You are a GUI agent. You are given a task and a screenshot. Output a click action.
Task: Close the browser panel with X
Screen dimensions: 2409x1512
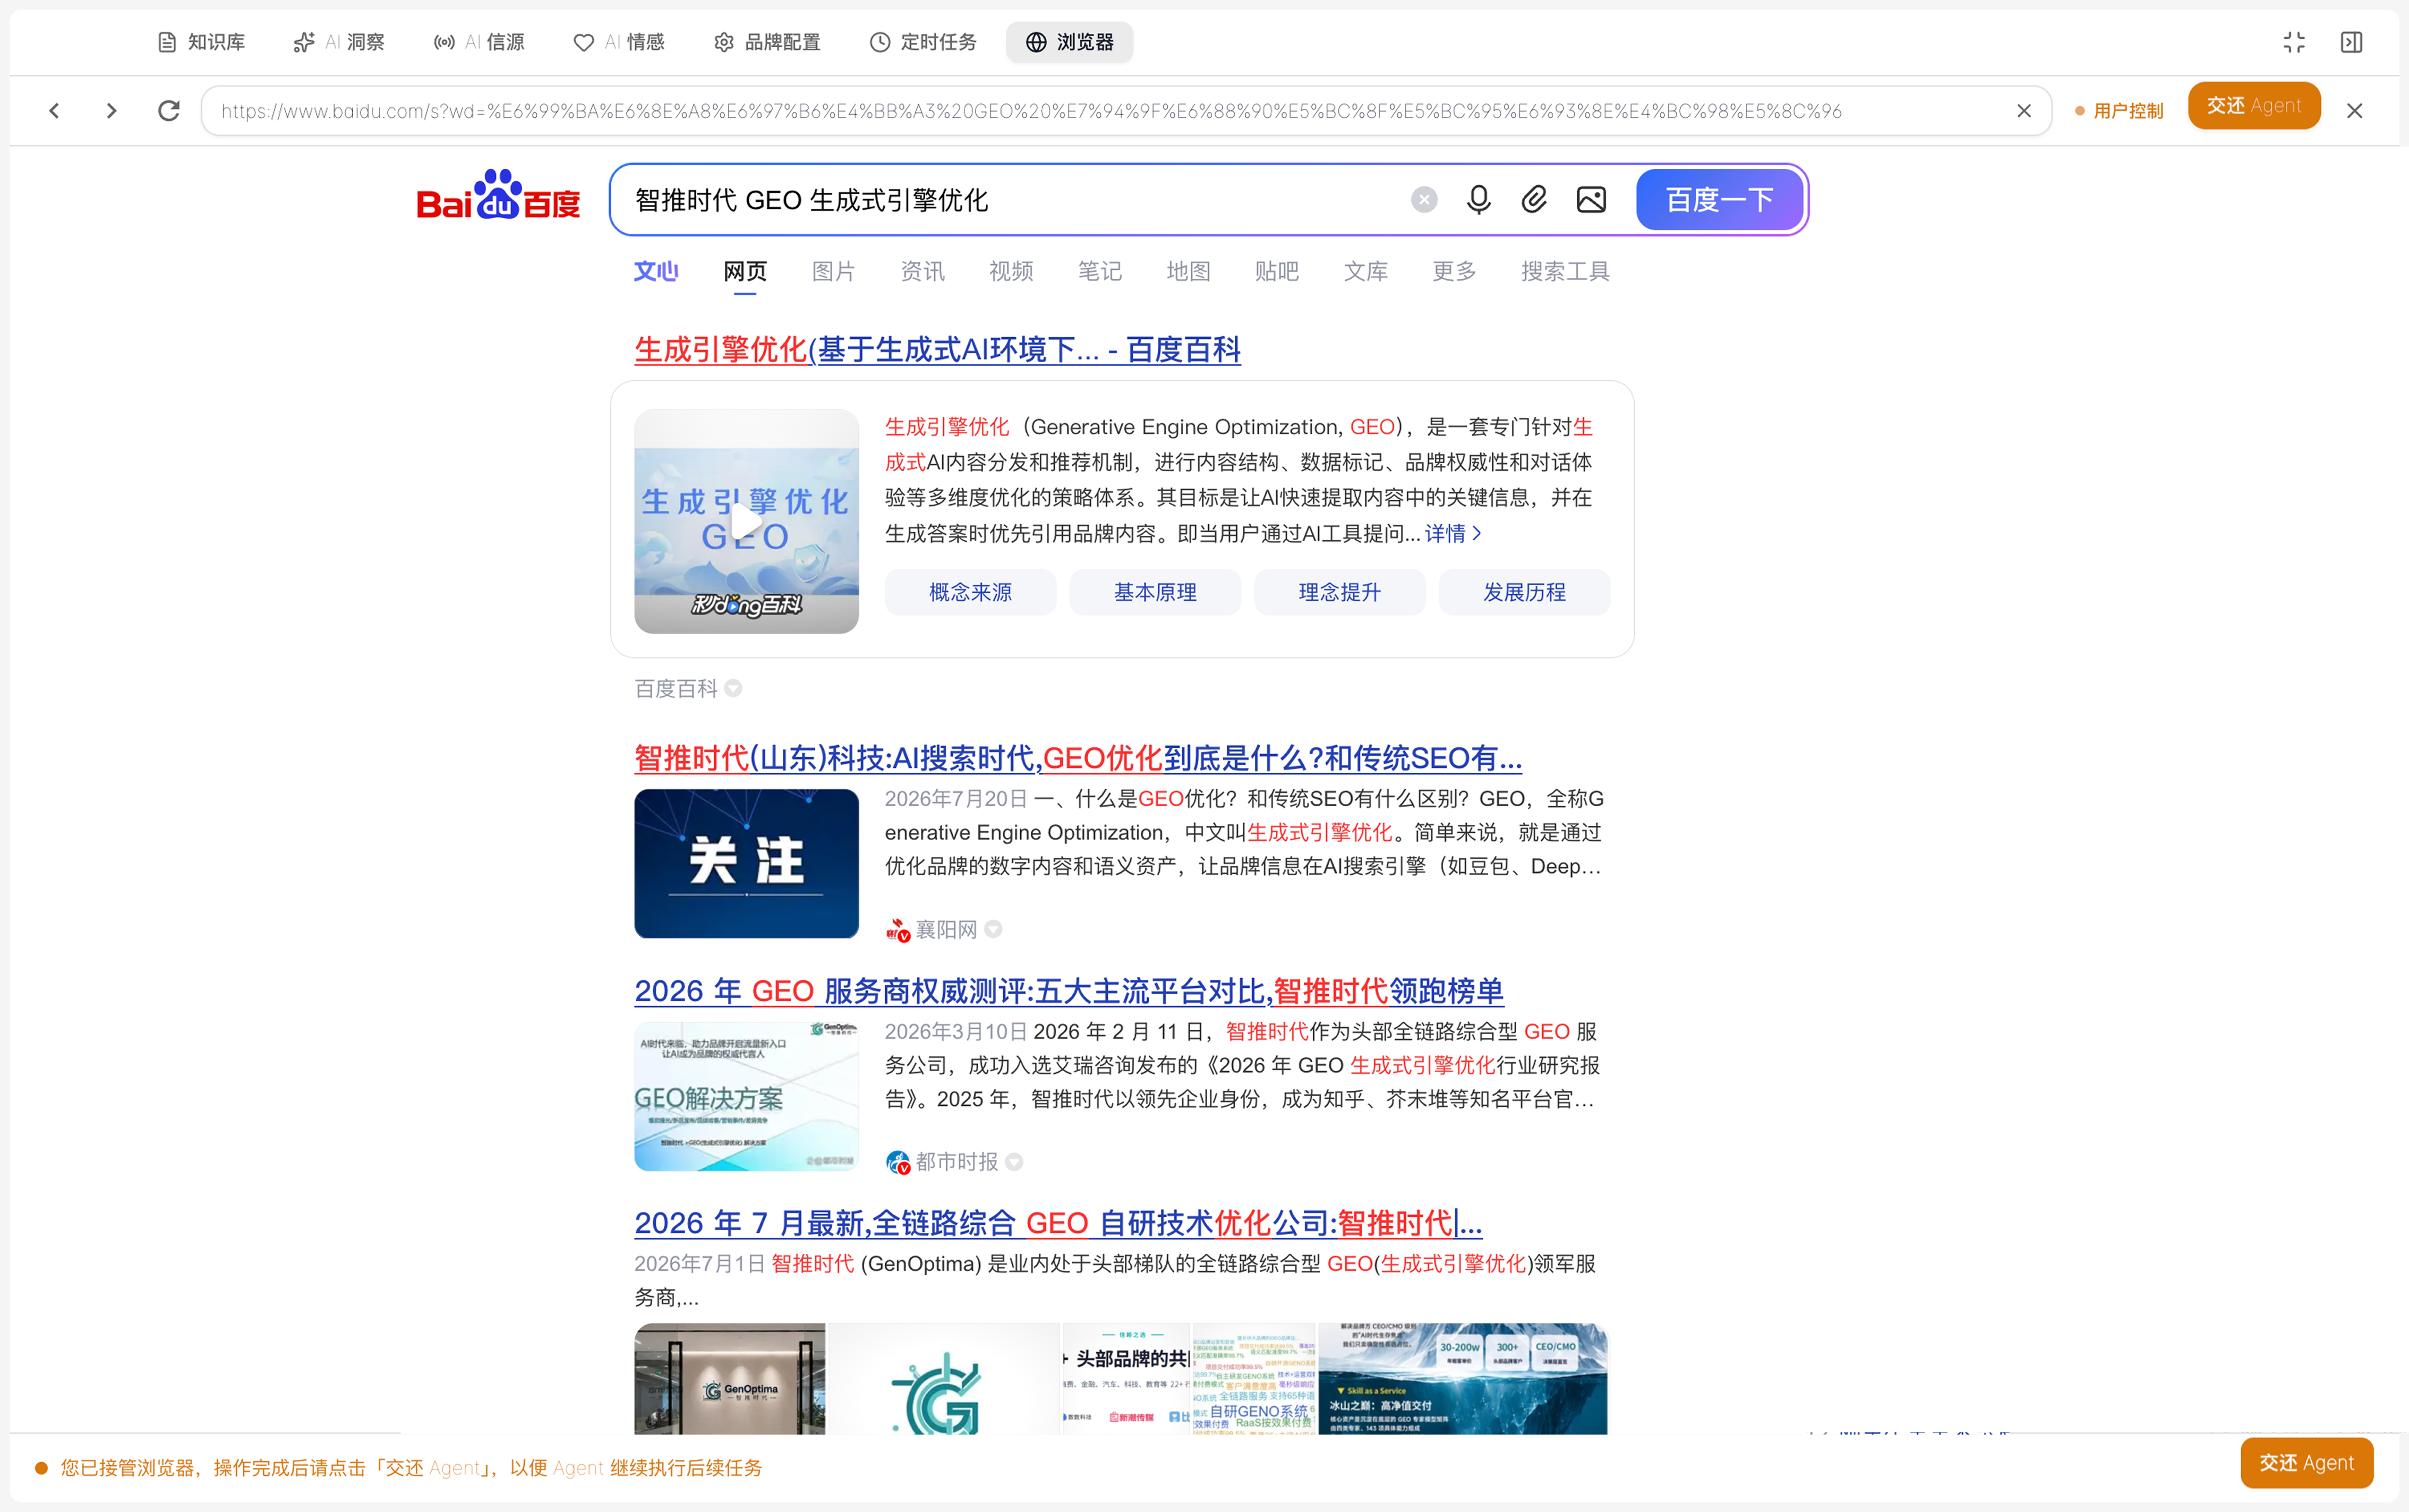2355,111
